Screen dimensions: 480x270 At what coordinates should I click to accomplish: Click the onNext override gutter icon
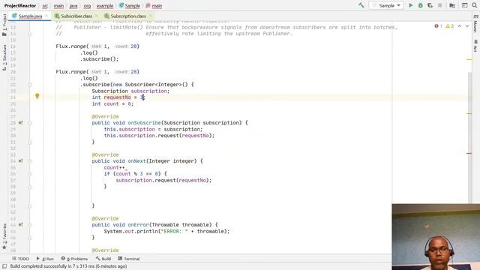point(20,161)
